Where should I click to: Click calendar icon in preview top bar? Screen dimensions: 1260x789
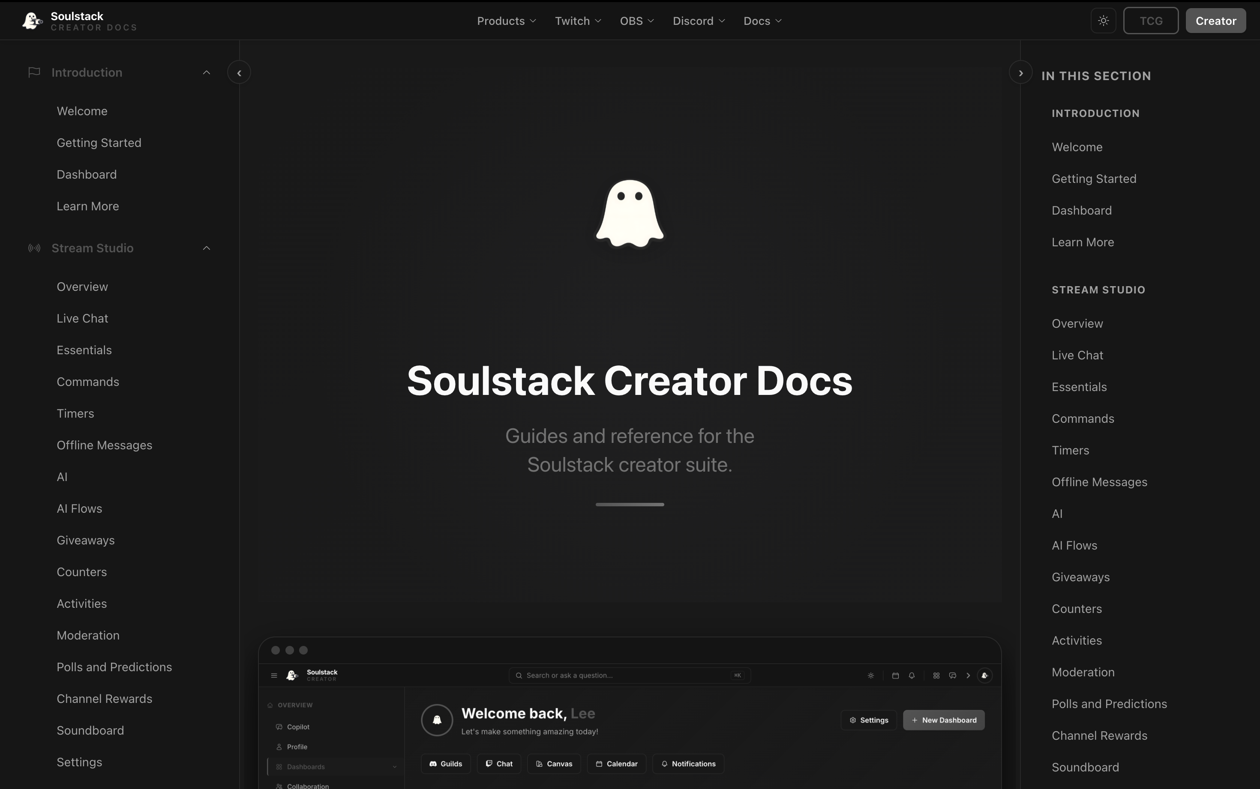tap(895, 675)
